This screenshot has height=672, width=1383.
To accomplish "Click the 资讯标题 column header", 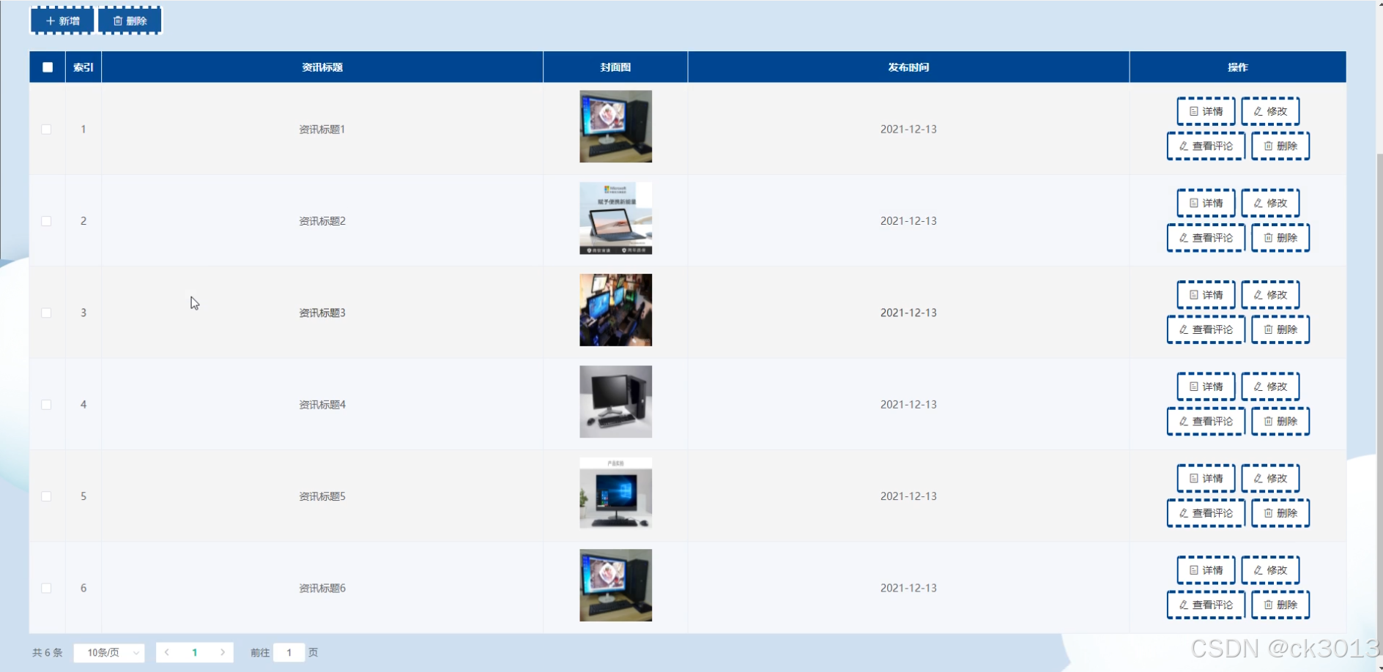I will tap(322, 67).
